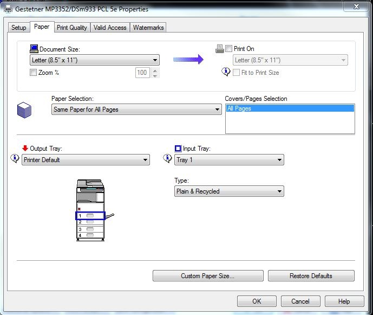Select tray 3 on the printer illustration

(90, 229)
